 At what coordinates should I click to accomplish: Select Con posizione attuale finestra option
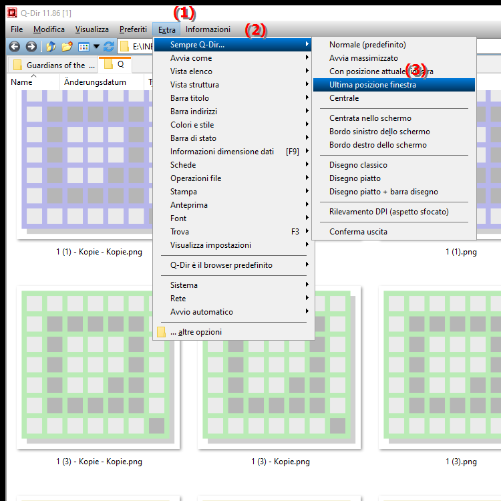pos(393,71)
